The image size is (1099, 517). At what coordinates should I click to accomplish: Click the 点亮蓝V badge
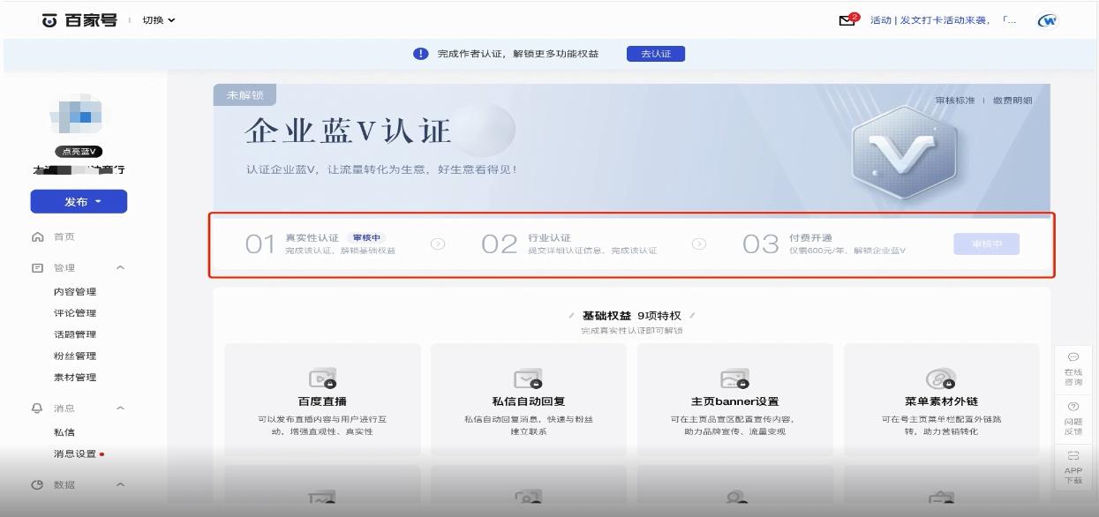tap(79, 152)
